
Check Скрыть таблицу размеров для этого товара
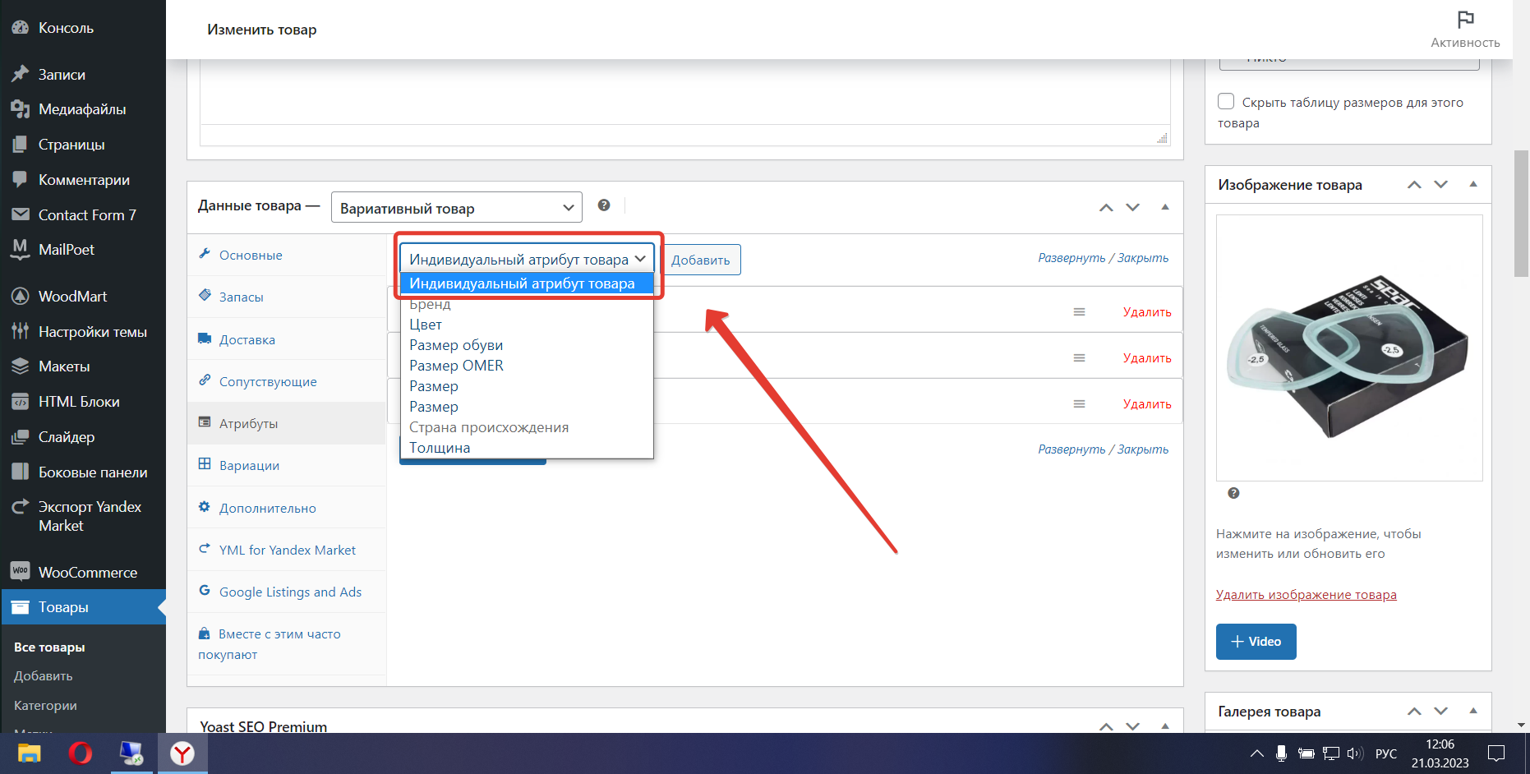(1225, 100)
